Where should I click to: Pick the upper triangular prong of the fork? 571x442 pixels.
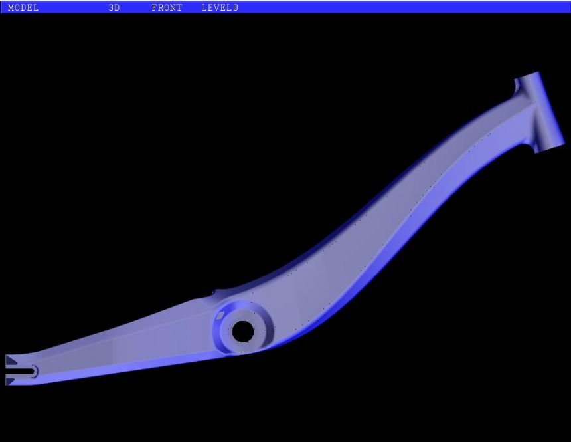11,361
